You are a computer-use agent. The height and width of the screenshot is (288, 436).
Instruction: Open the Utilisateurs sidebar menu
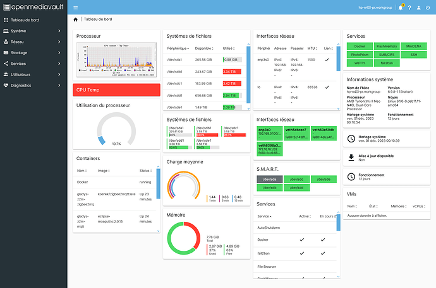[x=33, y=74]
